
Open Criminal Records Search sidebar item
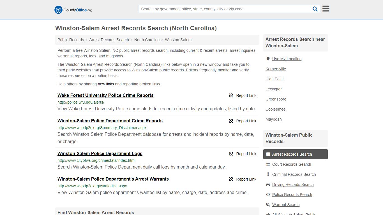(x=294, y=174)
